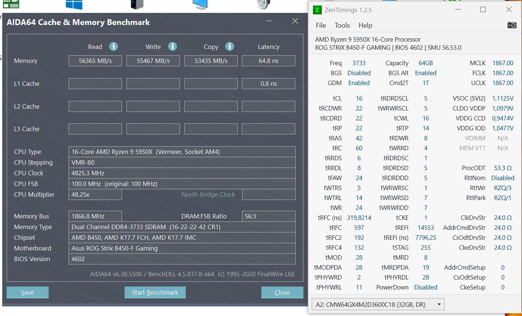The width and height of the screenshot is (522, 316).
Task: Click the CPU Multiplier field 48.25x
Action: pyautogui.click(x=95, y=194)
